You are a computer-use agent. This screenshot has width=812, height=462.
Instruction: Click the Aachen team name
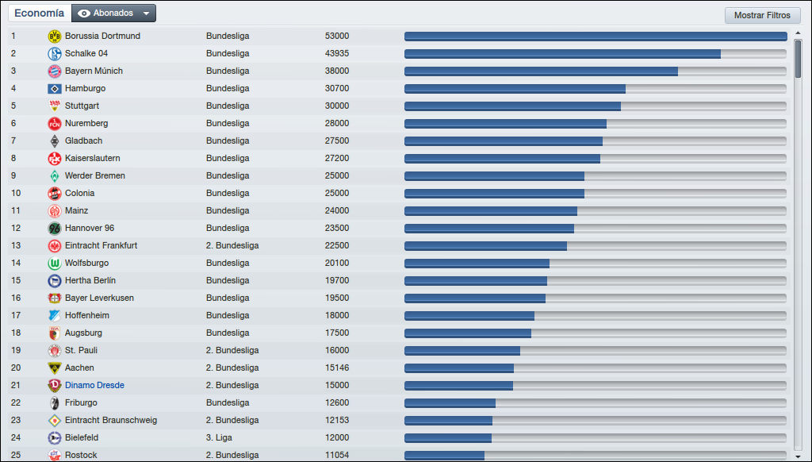click(80, 368)
